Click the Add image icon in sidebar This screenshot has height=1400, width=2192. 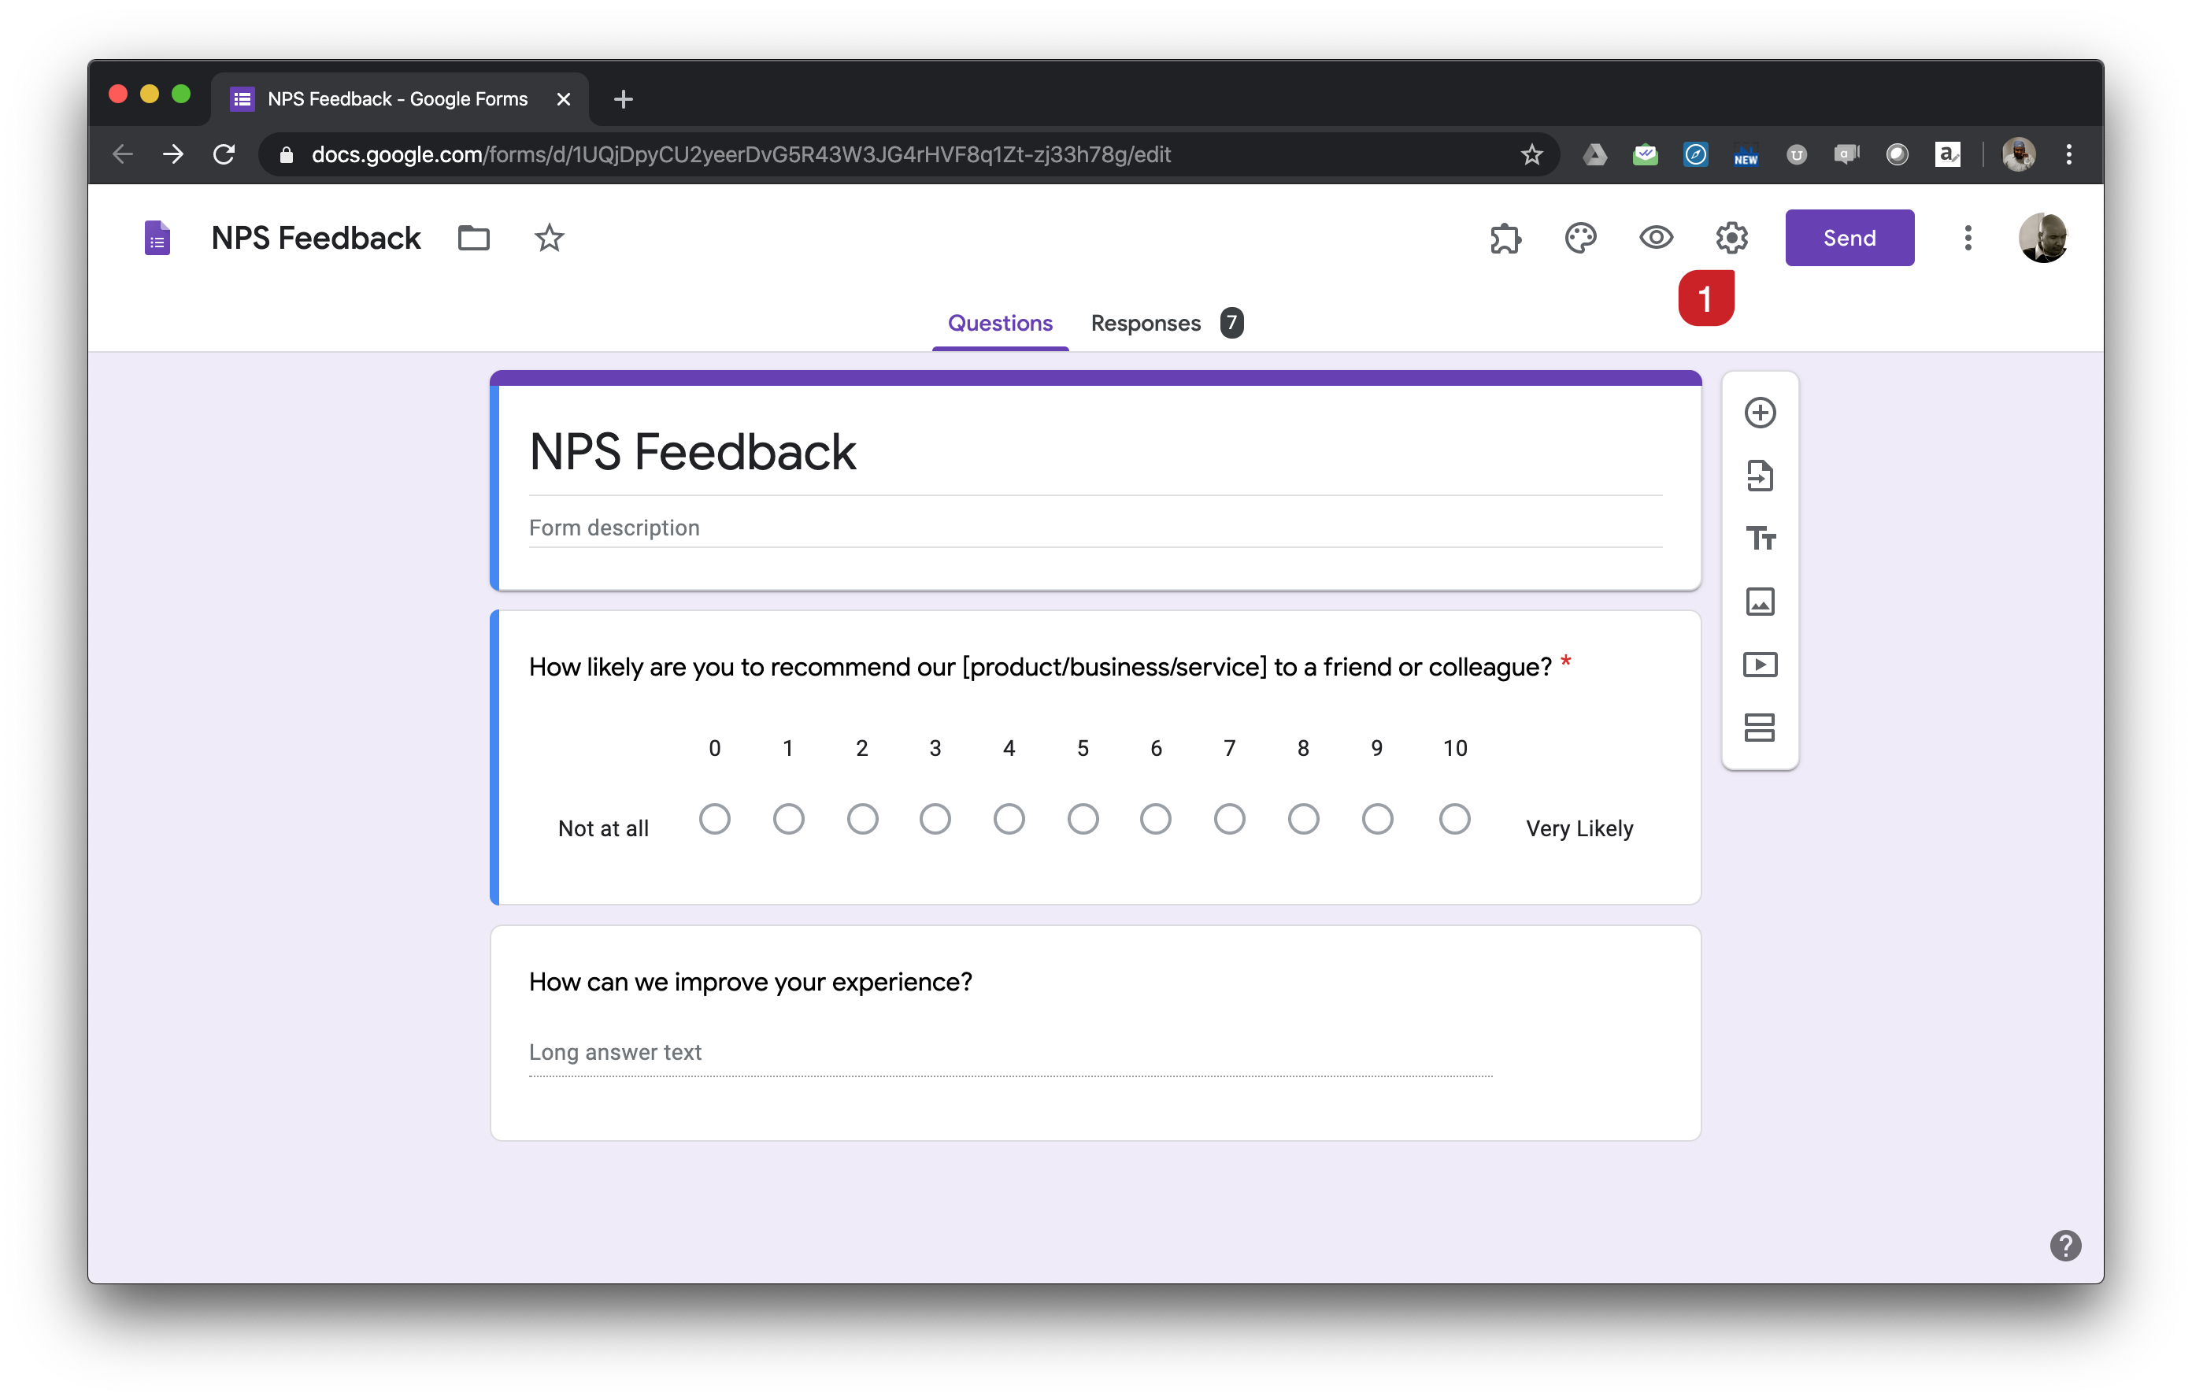[x=1760, y=602]
